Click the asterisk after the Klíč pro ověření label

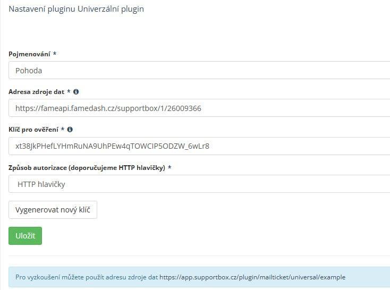[63, 129]
